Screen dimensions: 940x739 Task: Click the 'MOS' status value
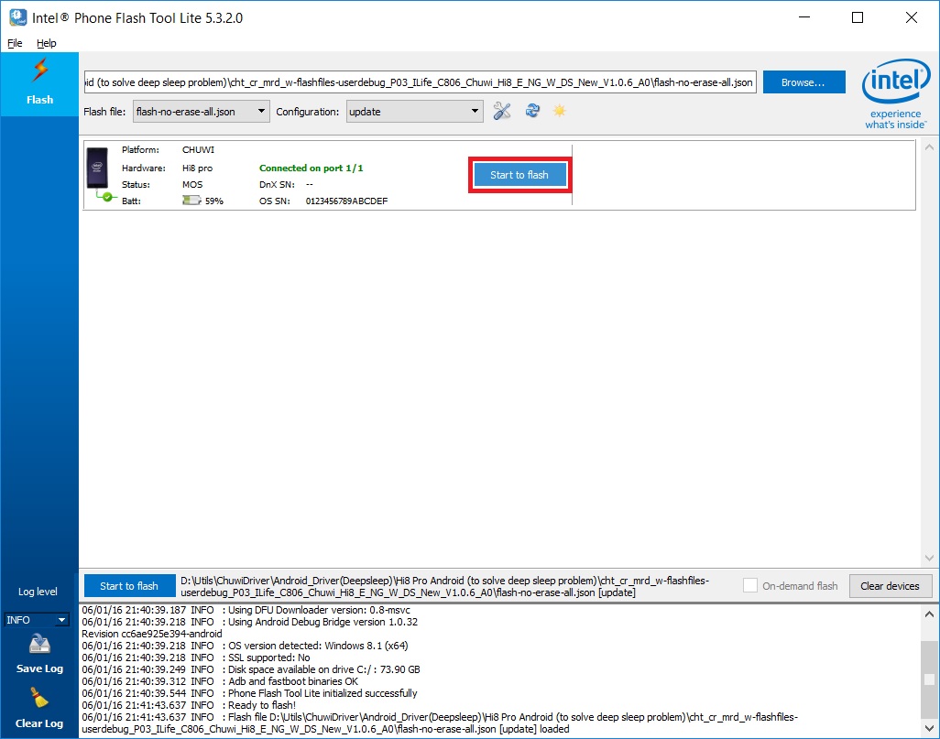(x=192, y=185)
